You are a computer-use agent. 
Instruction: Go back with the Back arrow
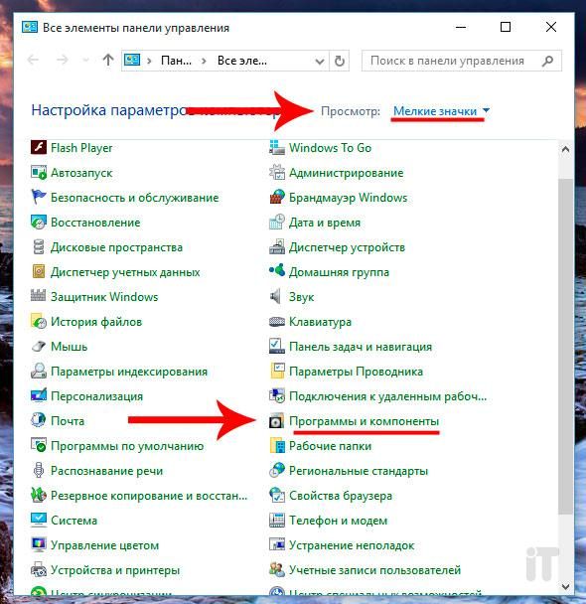coord(34,60)
